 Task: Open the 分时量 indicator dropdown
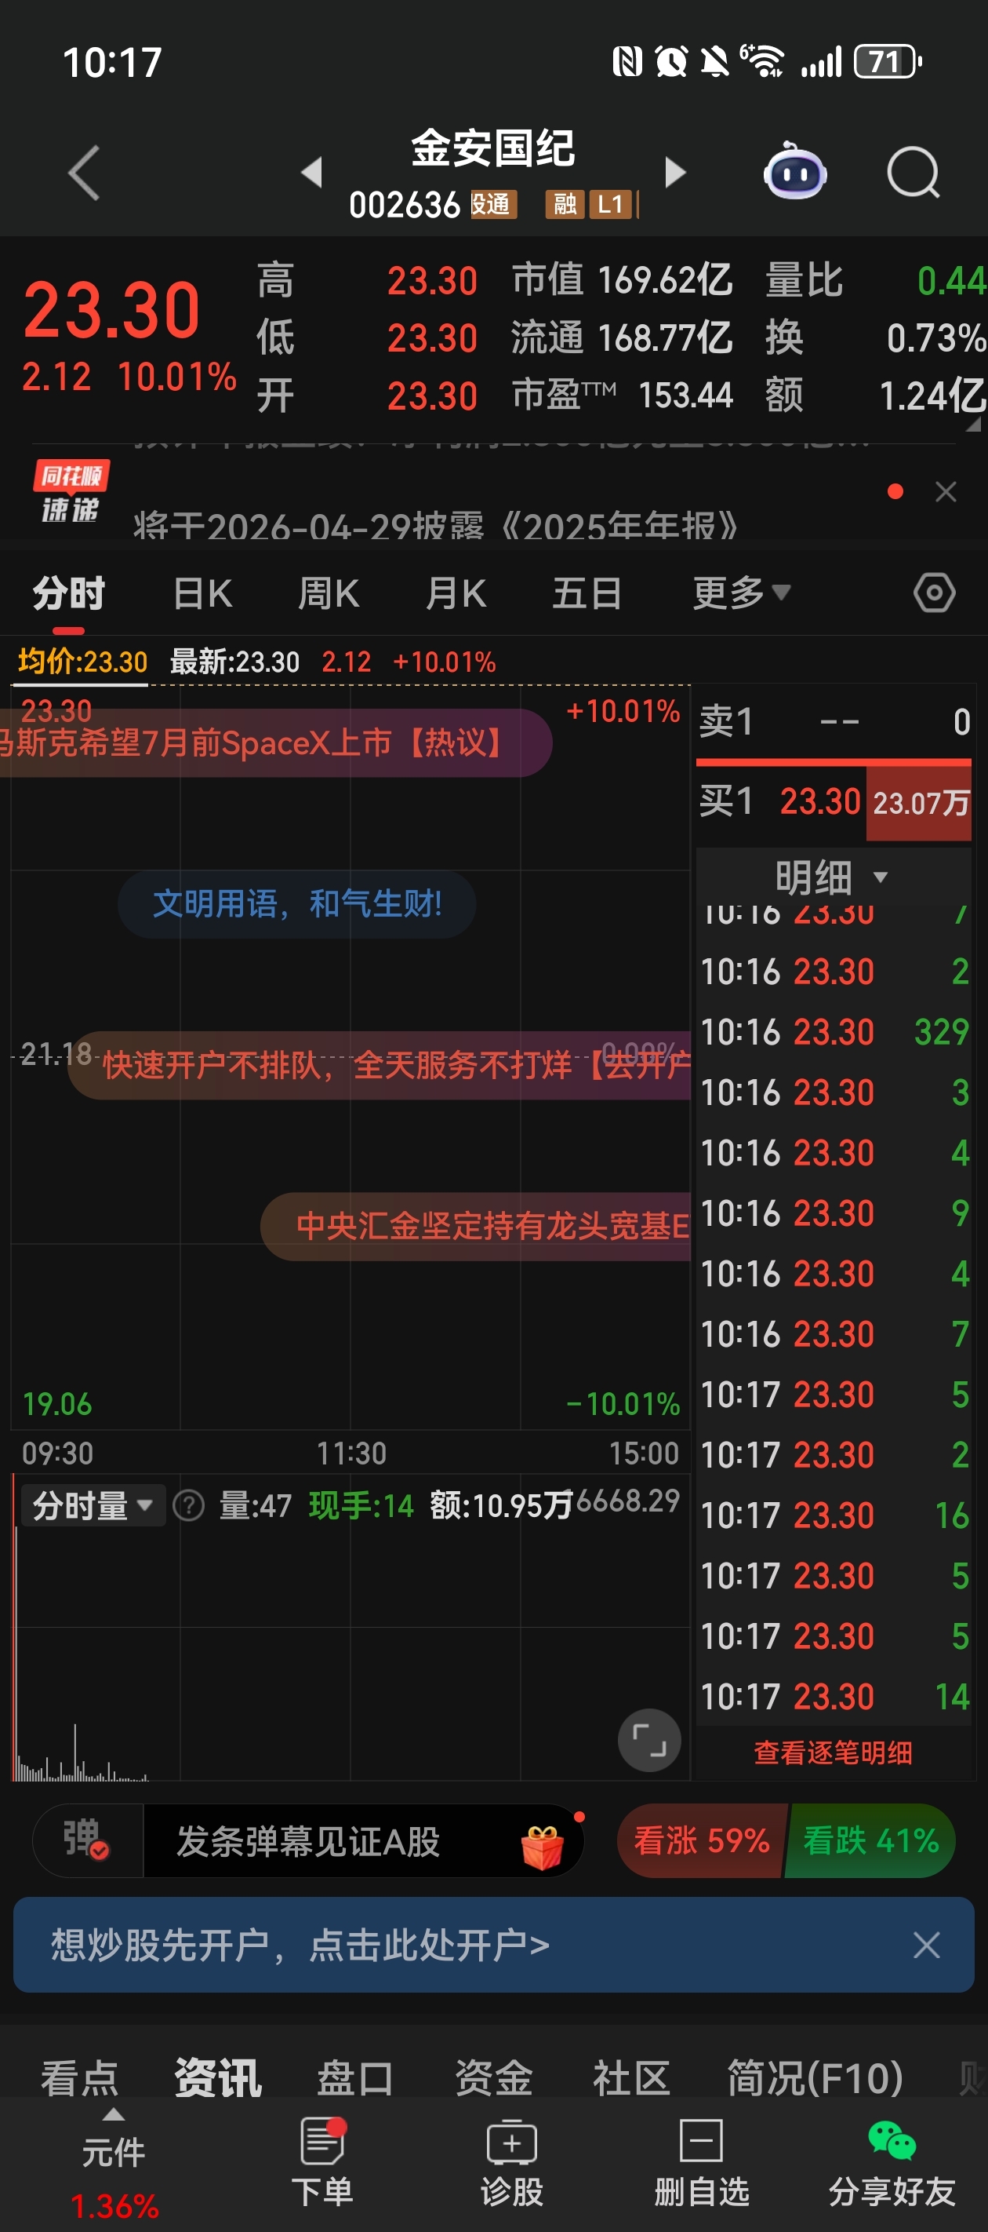pyautogui.click(x=93, y=1506)
